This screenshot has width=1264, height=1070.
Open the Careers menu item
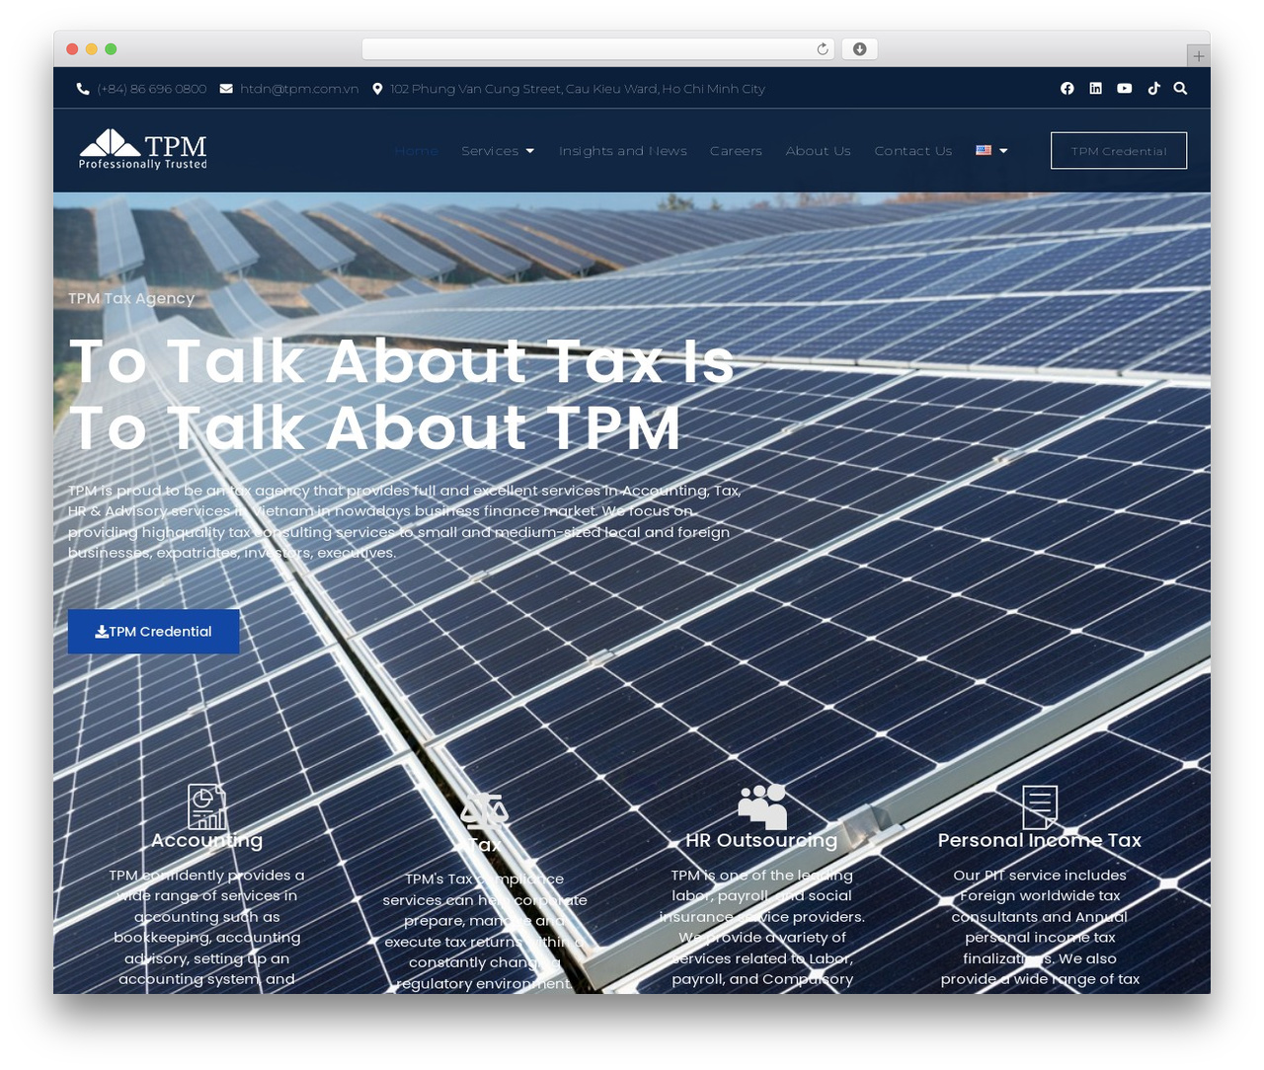click(736, 151)
